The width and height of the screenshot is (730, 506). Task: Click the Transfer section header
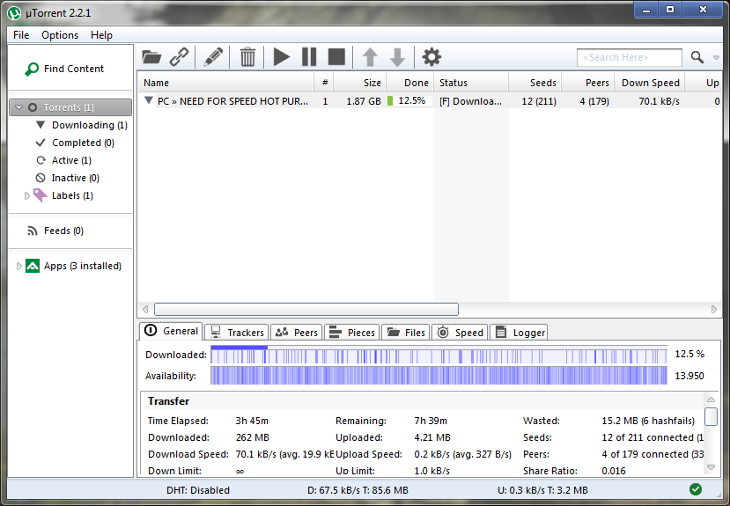(x=168, y=401)
